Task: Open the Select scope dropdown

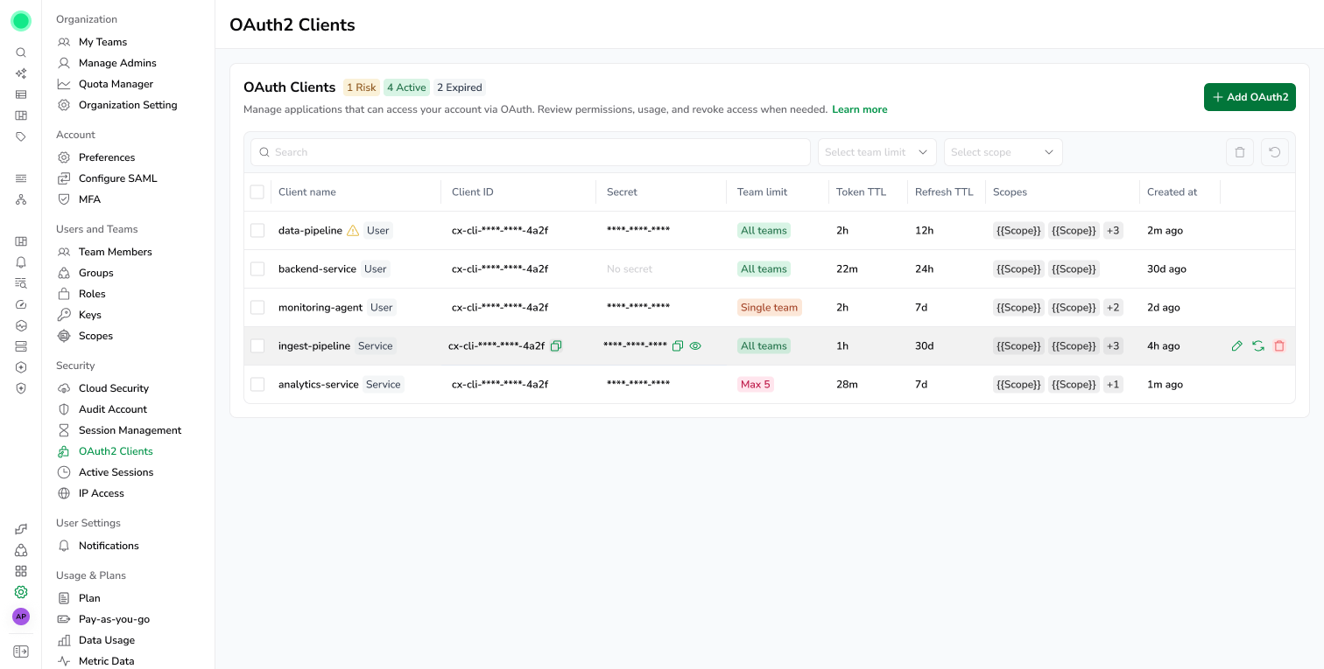Action: [1004, 152]
